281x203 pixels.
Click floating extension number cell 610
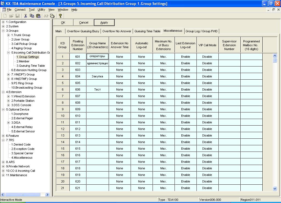point(78,116)
